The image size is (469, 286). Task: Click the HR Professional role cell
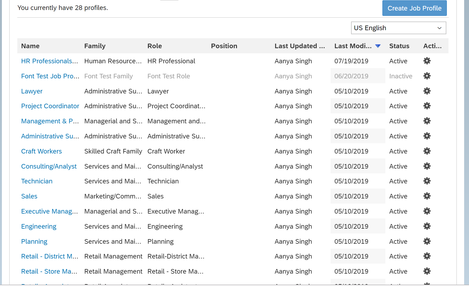click(x=171, y=61)
